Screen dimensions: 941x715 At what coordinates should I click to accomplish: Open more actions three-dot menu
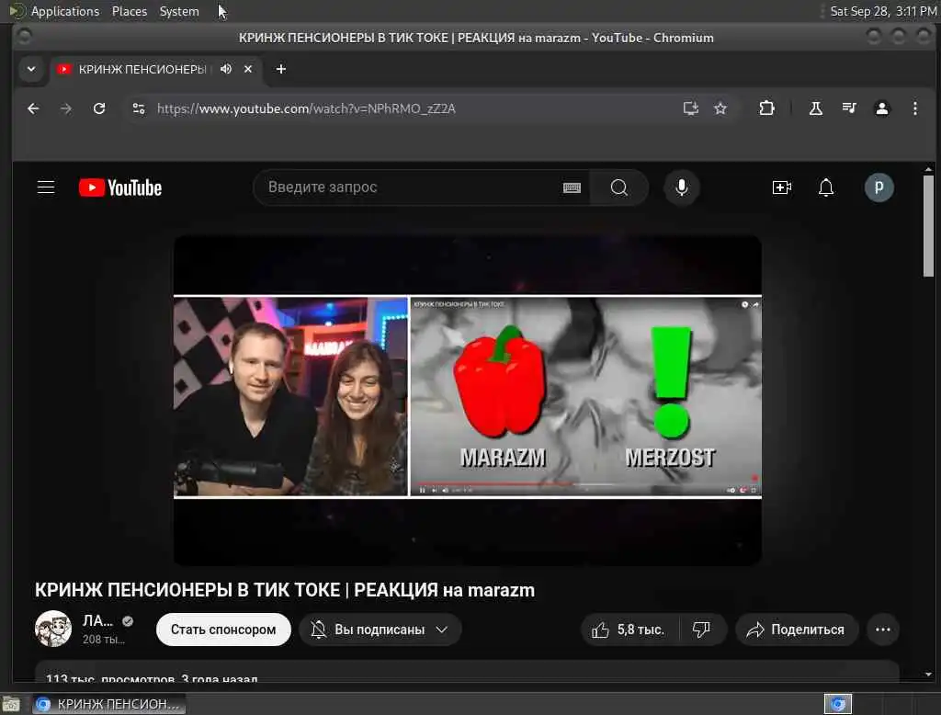(x=883, y=630)
